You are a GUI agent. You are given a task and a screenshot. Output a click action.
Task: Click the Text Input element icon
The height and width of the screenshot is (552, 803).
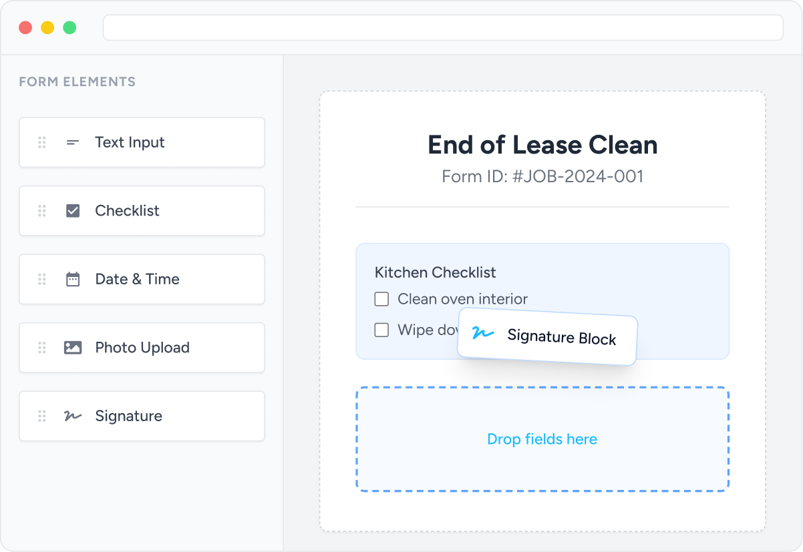[73, 142]
